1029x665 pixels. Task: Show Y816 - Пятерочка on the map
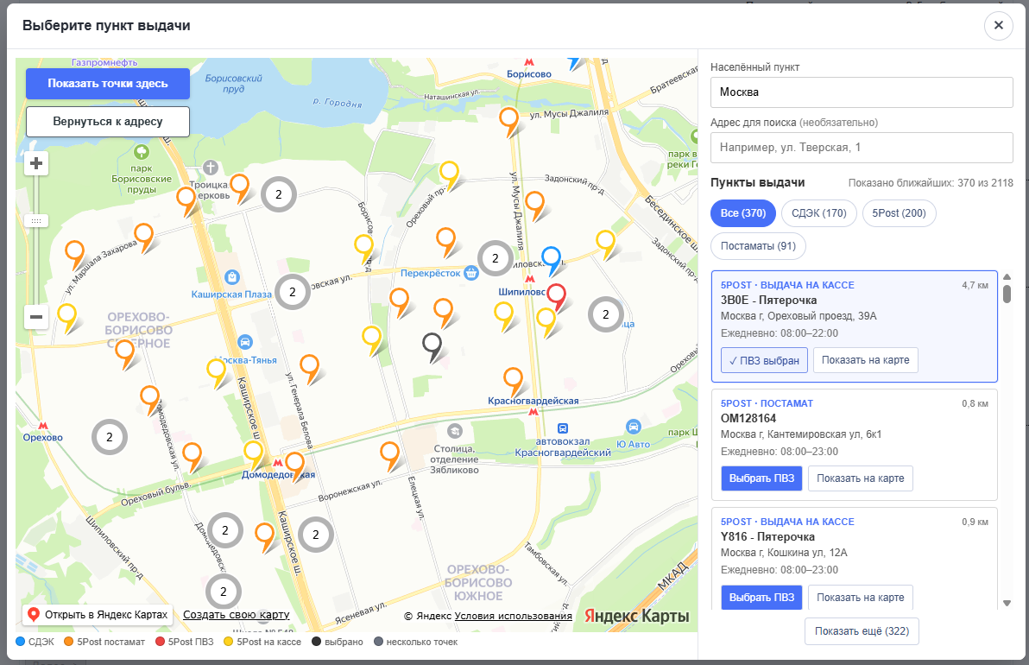[861, 598]
